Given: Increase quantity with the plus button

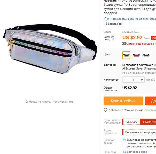Looking at the screenshot, I should point(142,80).
